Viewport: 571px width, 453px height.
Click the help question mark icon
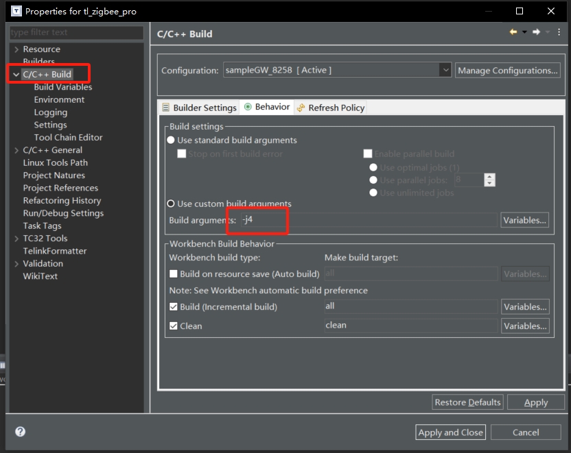click(x=20, y=432)
